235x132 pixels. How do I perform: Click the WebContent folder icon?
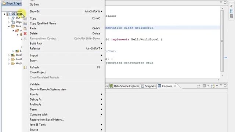pyautogui.click(x=13, y=63)
